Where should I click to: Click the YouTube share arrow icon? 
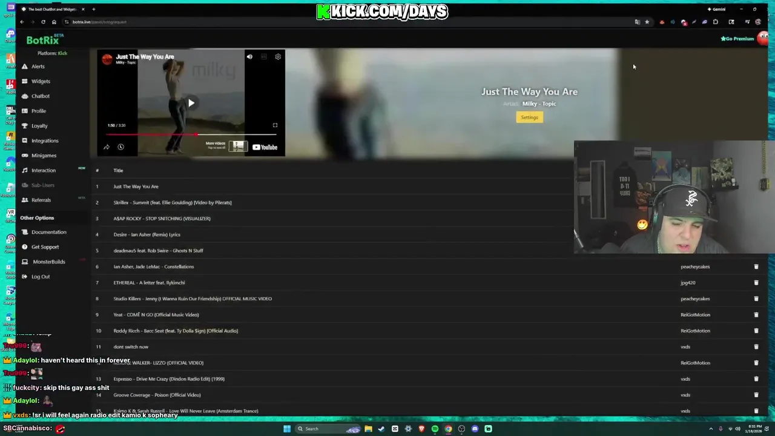click(107, 147)
